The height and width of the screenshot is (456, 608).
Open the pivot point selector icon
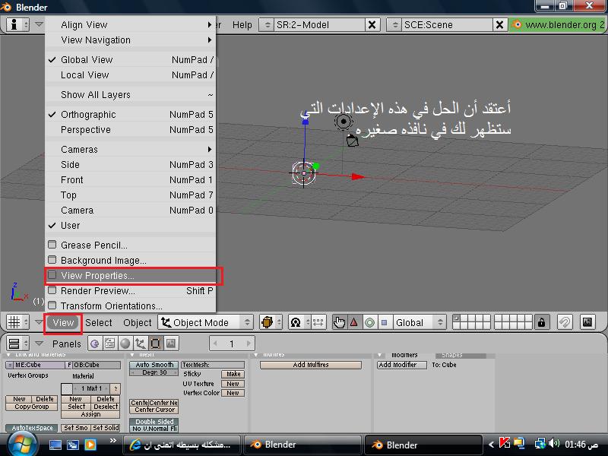click(x=299, y=322)
